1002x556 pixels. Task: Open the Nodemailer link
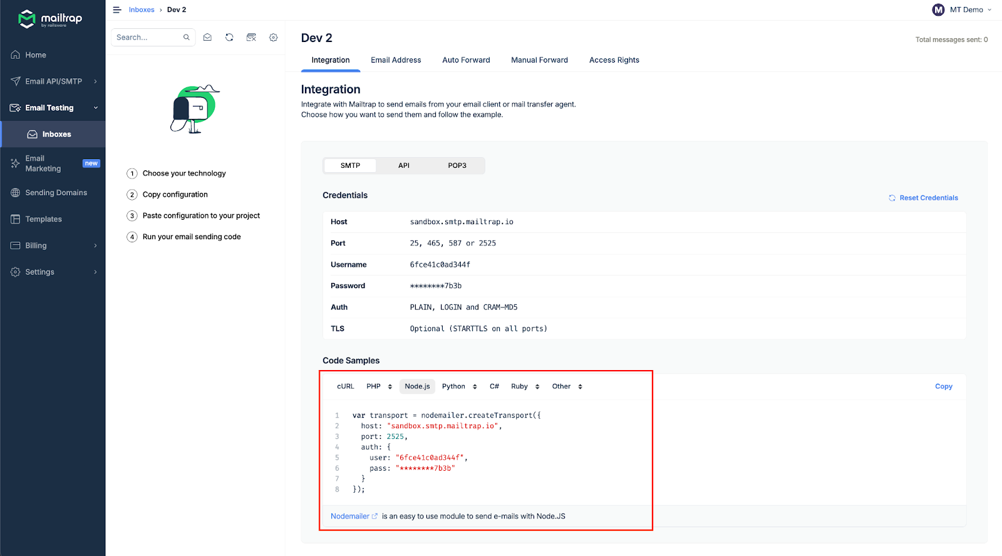click(x=350, y=517)
